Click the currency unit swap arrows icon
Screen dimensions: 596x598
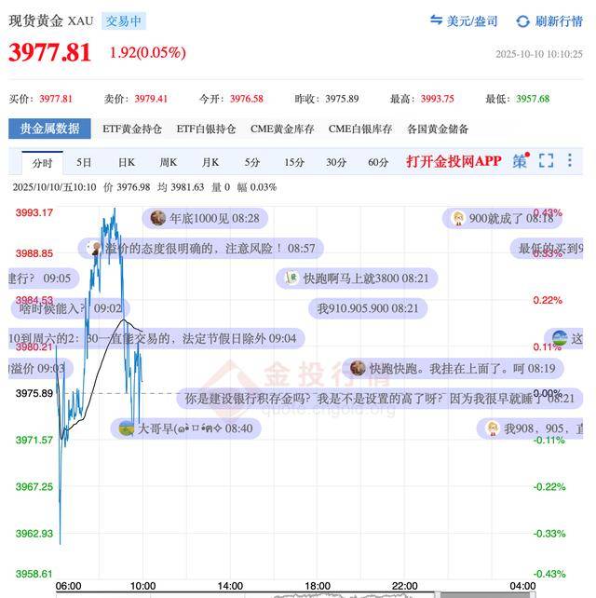coord(436,20)
